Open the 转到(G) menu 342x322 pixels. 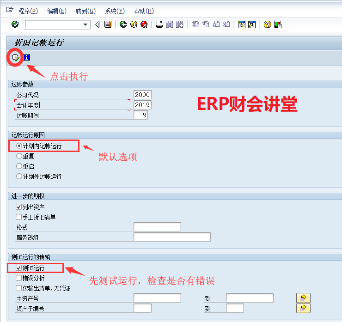point(85,11)
